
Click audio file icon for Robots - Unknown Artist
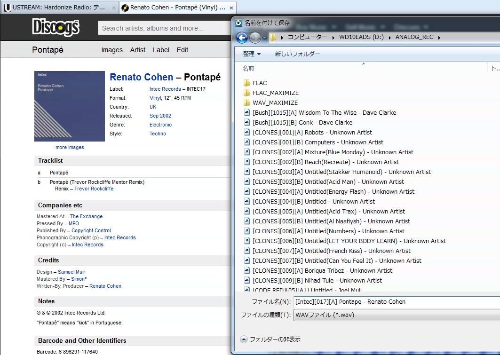247,132
